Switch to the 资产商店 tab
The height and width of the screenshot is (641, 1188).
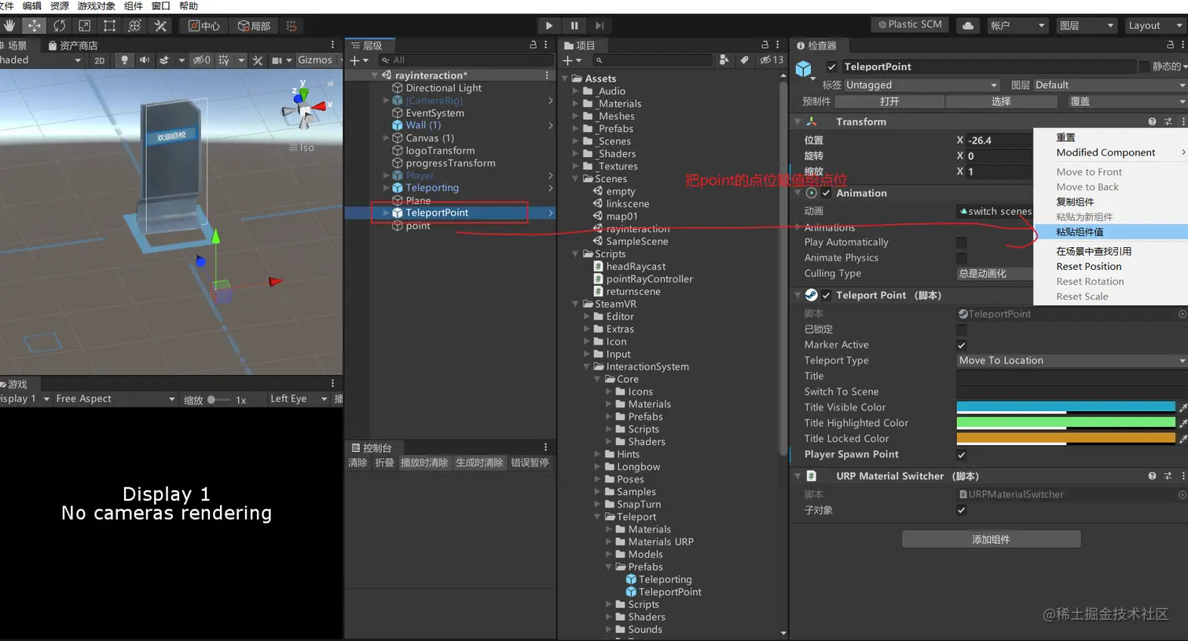72,46
